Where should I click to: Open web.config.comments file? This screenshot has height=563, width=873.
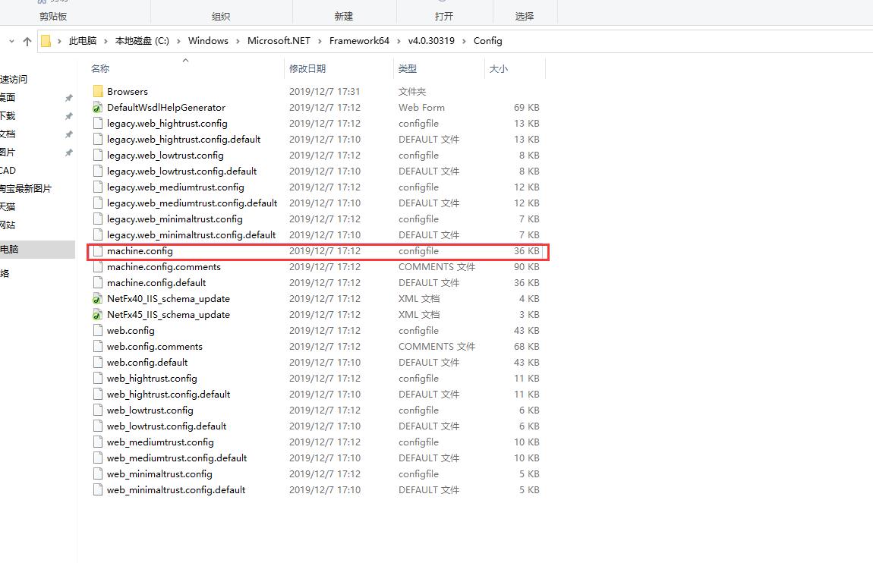(155, 346)
